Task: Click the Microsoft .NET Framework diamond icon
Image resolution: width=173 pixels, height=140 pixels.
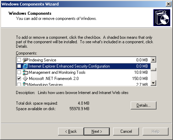Action: (x=25, y=79)
